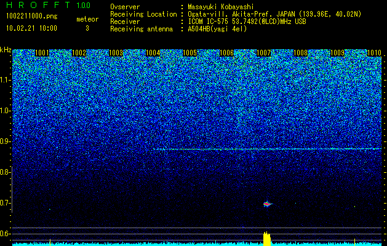Click the version number 1.0.0
This screenshot has width=387, height=246.
pyautogui.click(x=83, y=6)
